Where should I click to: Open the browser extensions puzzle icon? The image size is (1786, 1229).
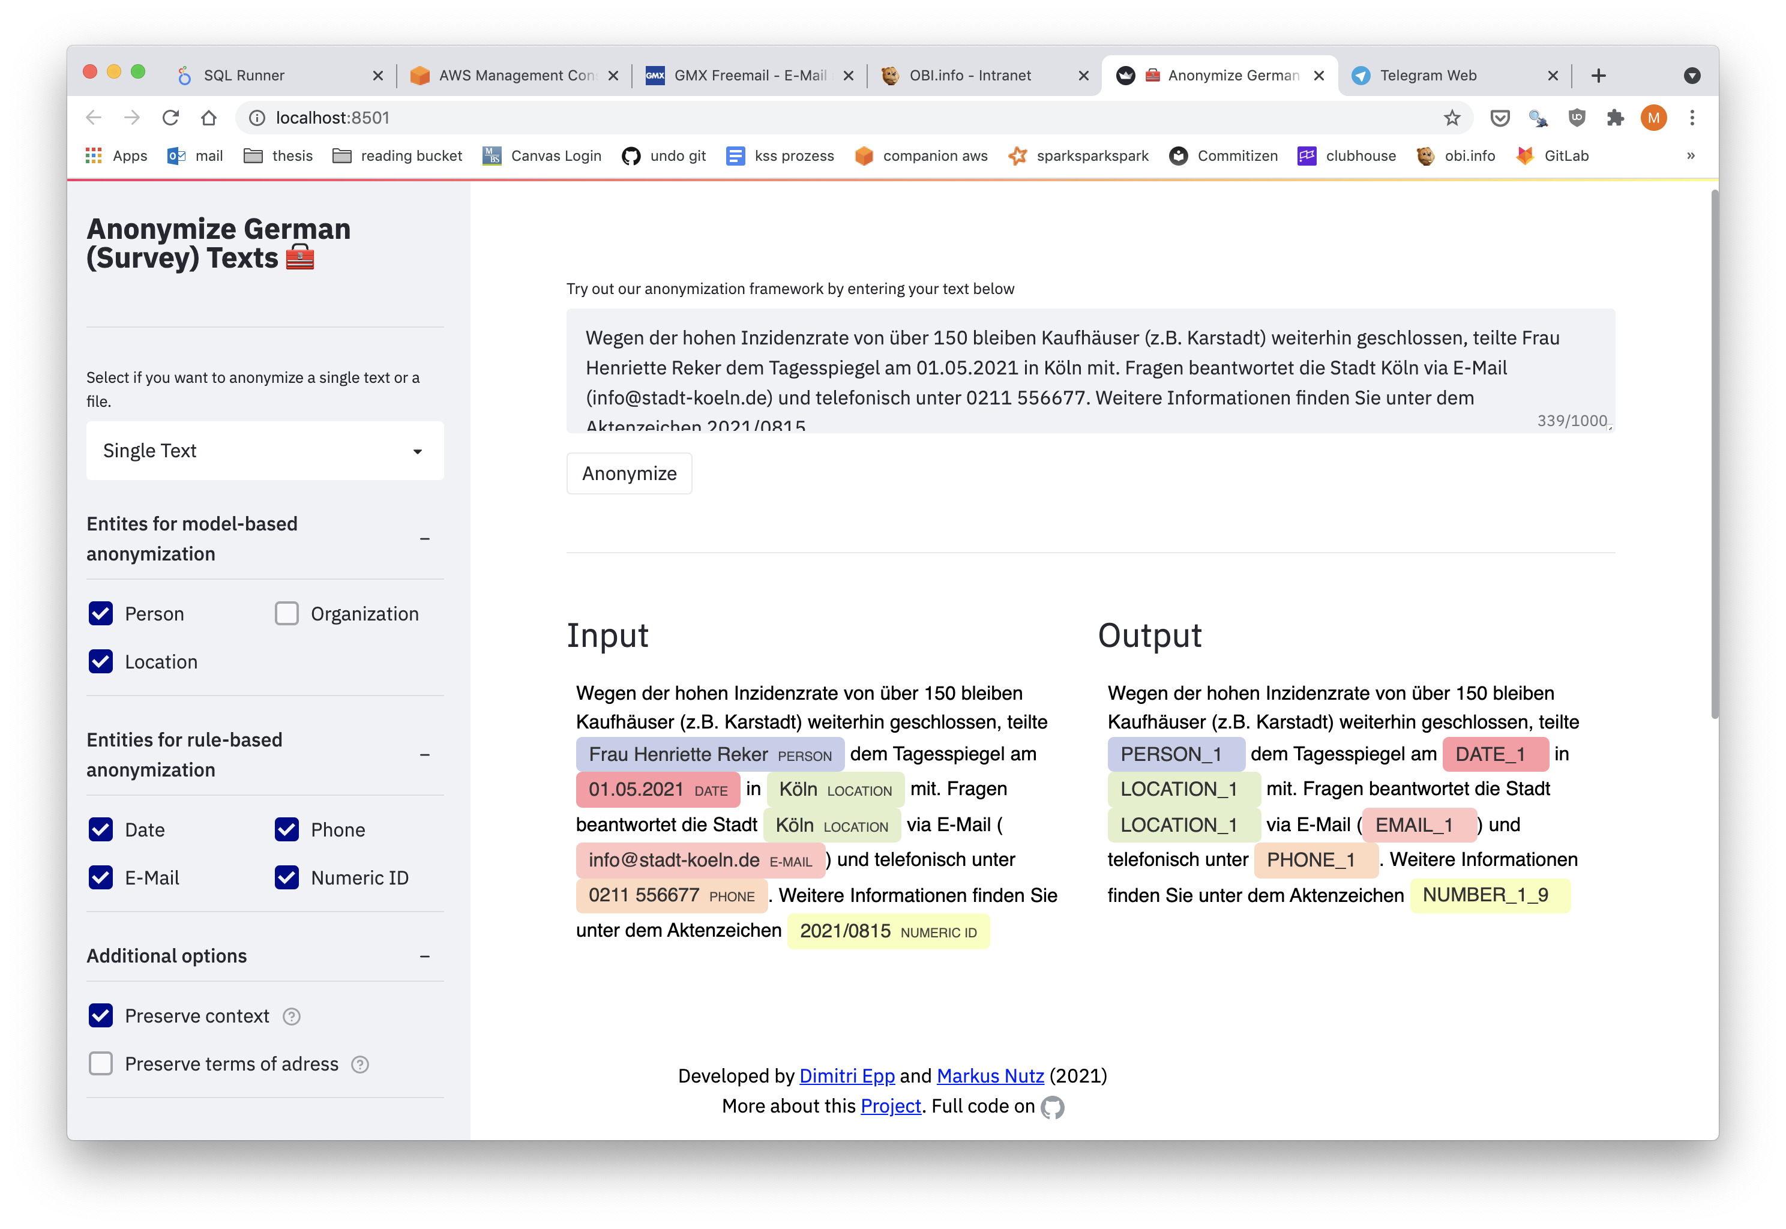1615,118
